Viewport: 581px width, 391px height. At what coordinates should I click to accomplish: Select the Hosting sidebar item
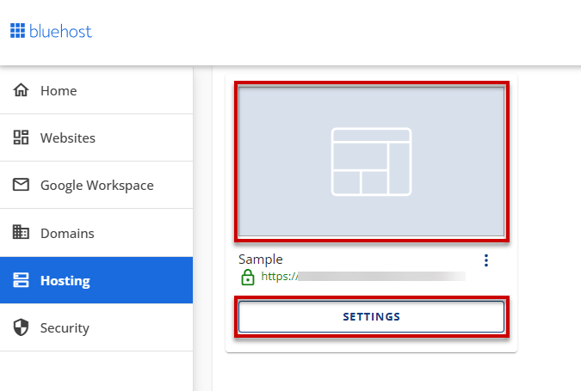pos(96,280)
